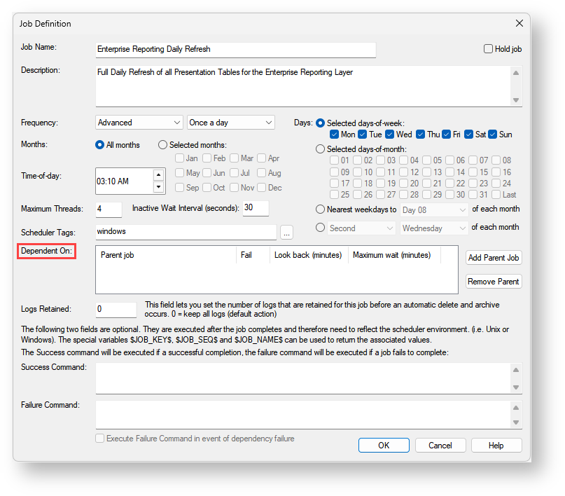Click the Description scrollbar down arrow
This screenshot has height=496, width=565.
coord(516,100)
